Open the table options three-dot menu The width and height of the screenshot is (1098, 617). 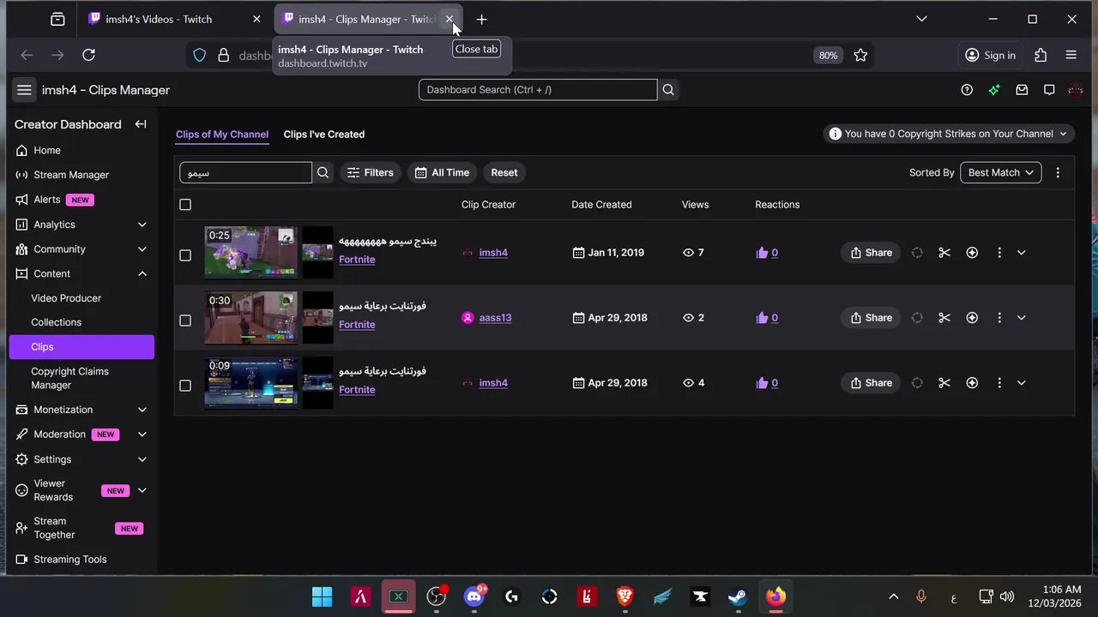click(x=1058, y=172)
